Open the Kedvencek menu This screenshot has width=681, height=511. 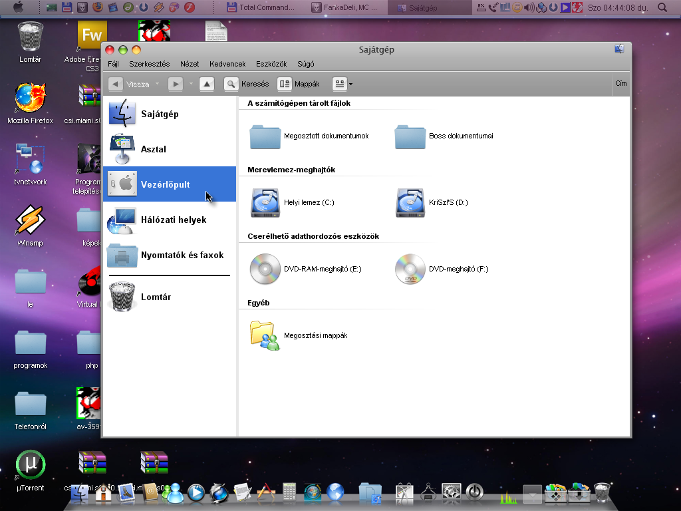click(227, 64)
